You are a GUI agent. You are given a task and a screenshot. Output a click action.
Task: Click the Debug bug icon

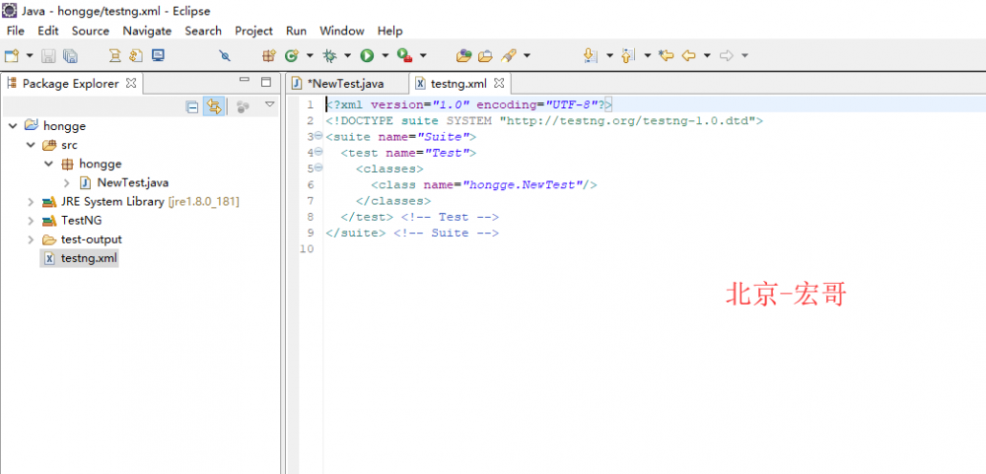(329, 56)
